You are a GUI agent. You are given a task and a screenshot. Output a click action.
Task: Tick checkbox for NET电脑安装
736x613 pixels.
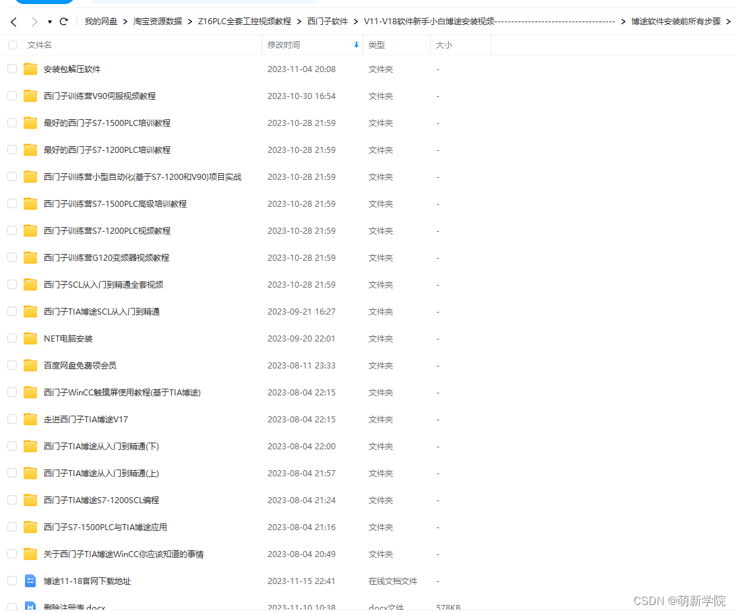[12, 338]
